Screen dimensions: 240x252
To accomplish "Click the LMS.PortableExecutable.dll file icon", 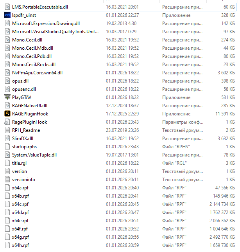I will point(7,7).
